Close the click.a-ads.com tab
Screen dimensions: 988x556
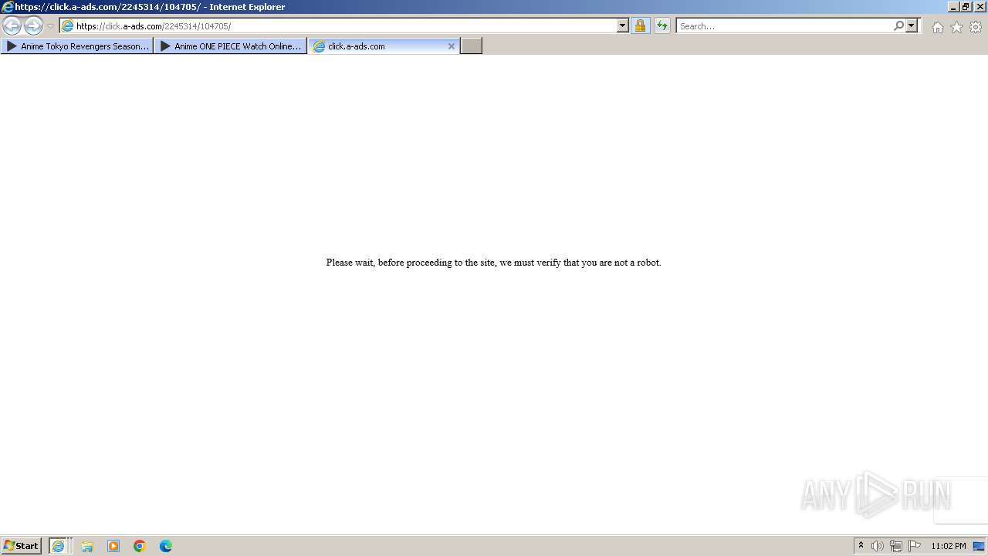(452, 46)
